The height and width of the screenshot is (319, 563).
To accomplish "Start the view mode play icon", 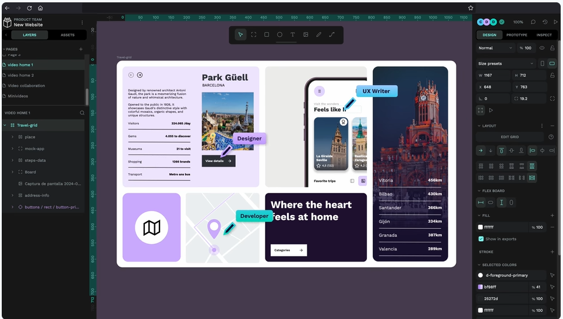I will [555, 22].
